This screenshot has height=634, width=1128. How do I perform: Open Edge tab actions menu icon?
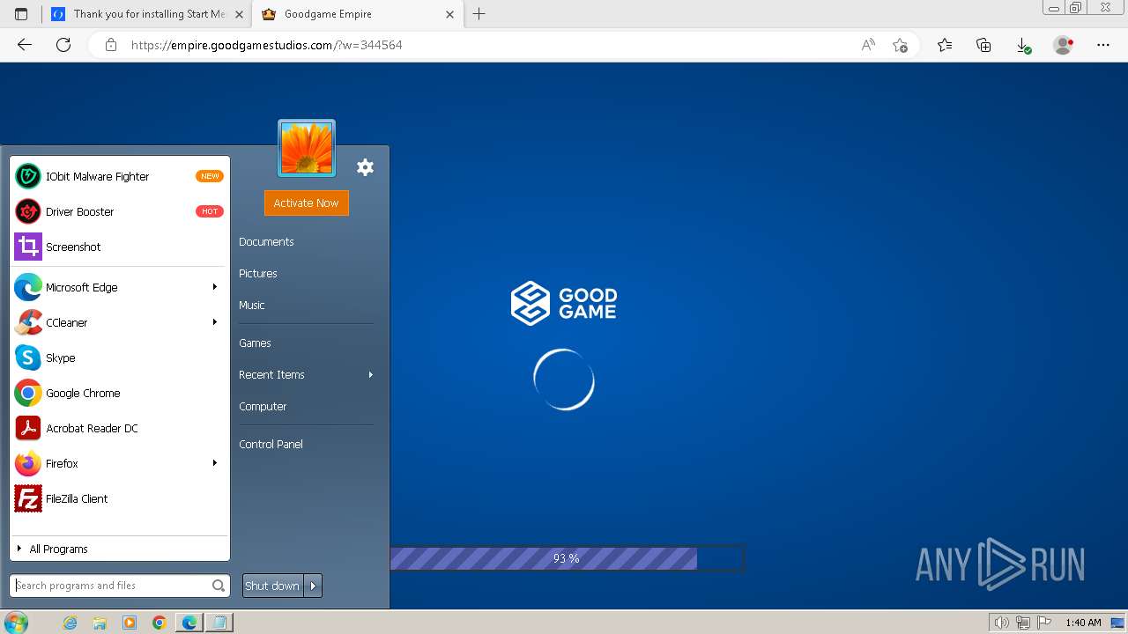pos(21,14)
